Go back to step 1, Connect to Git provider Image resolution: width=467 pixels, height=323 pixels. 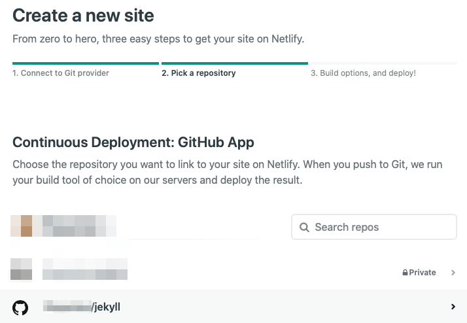pos(61,73)
